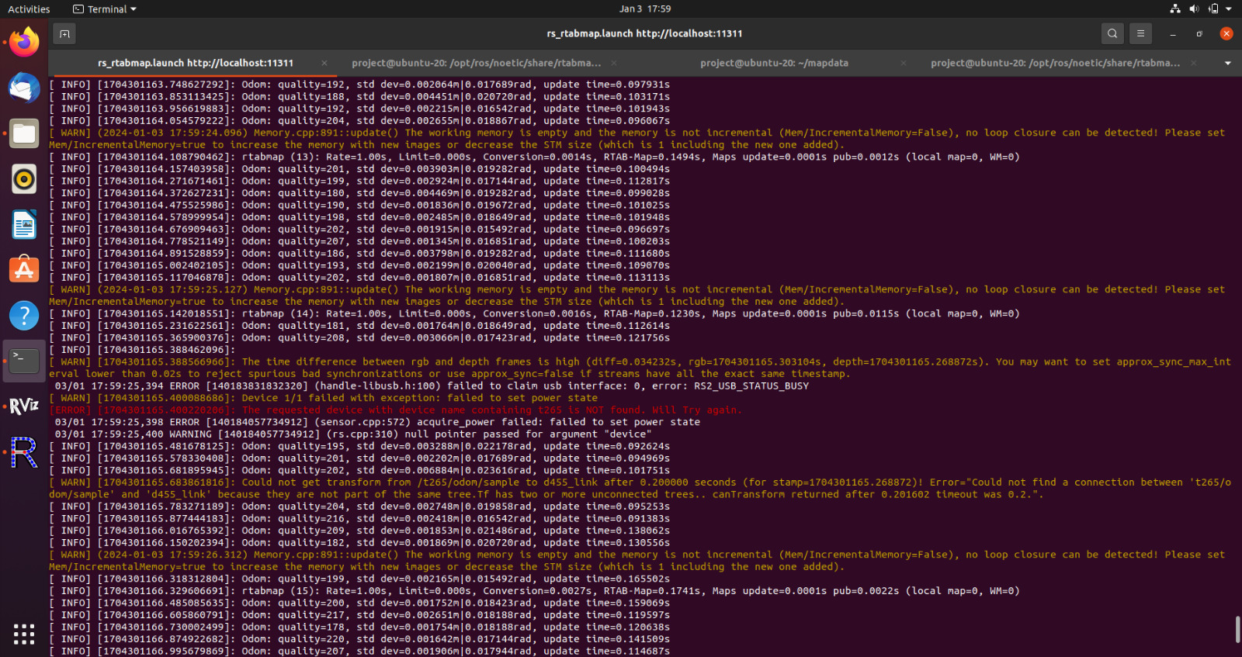Open the Files manager from dock
The width and height of the screenshot is (1242, 657).
(24, 133)
